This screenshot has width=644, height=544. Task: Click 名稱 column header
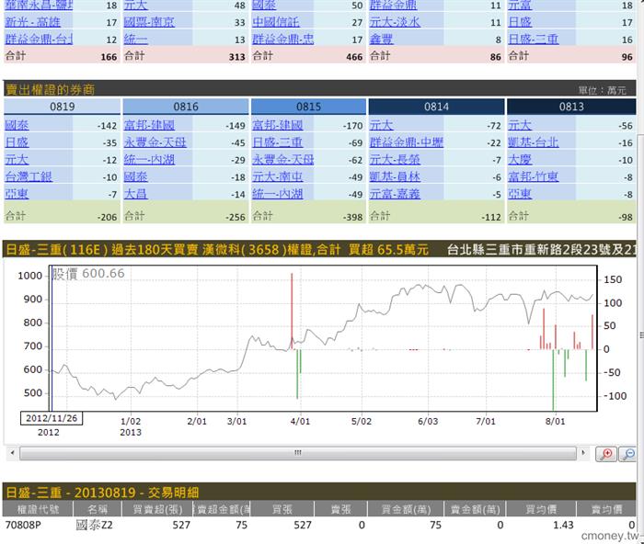pos(98,509)
